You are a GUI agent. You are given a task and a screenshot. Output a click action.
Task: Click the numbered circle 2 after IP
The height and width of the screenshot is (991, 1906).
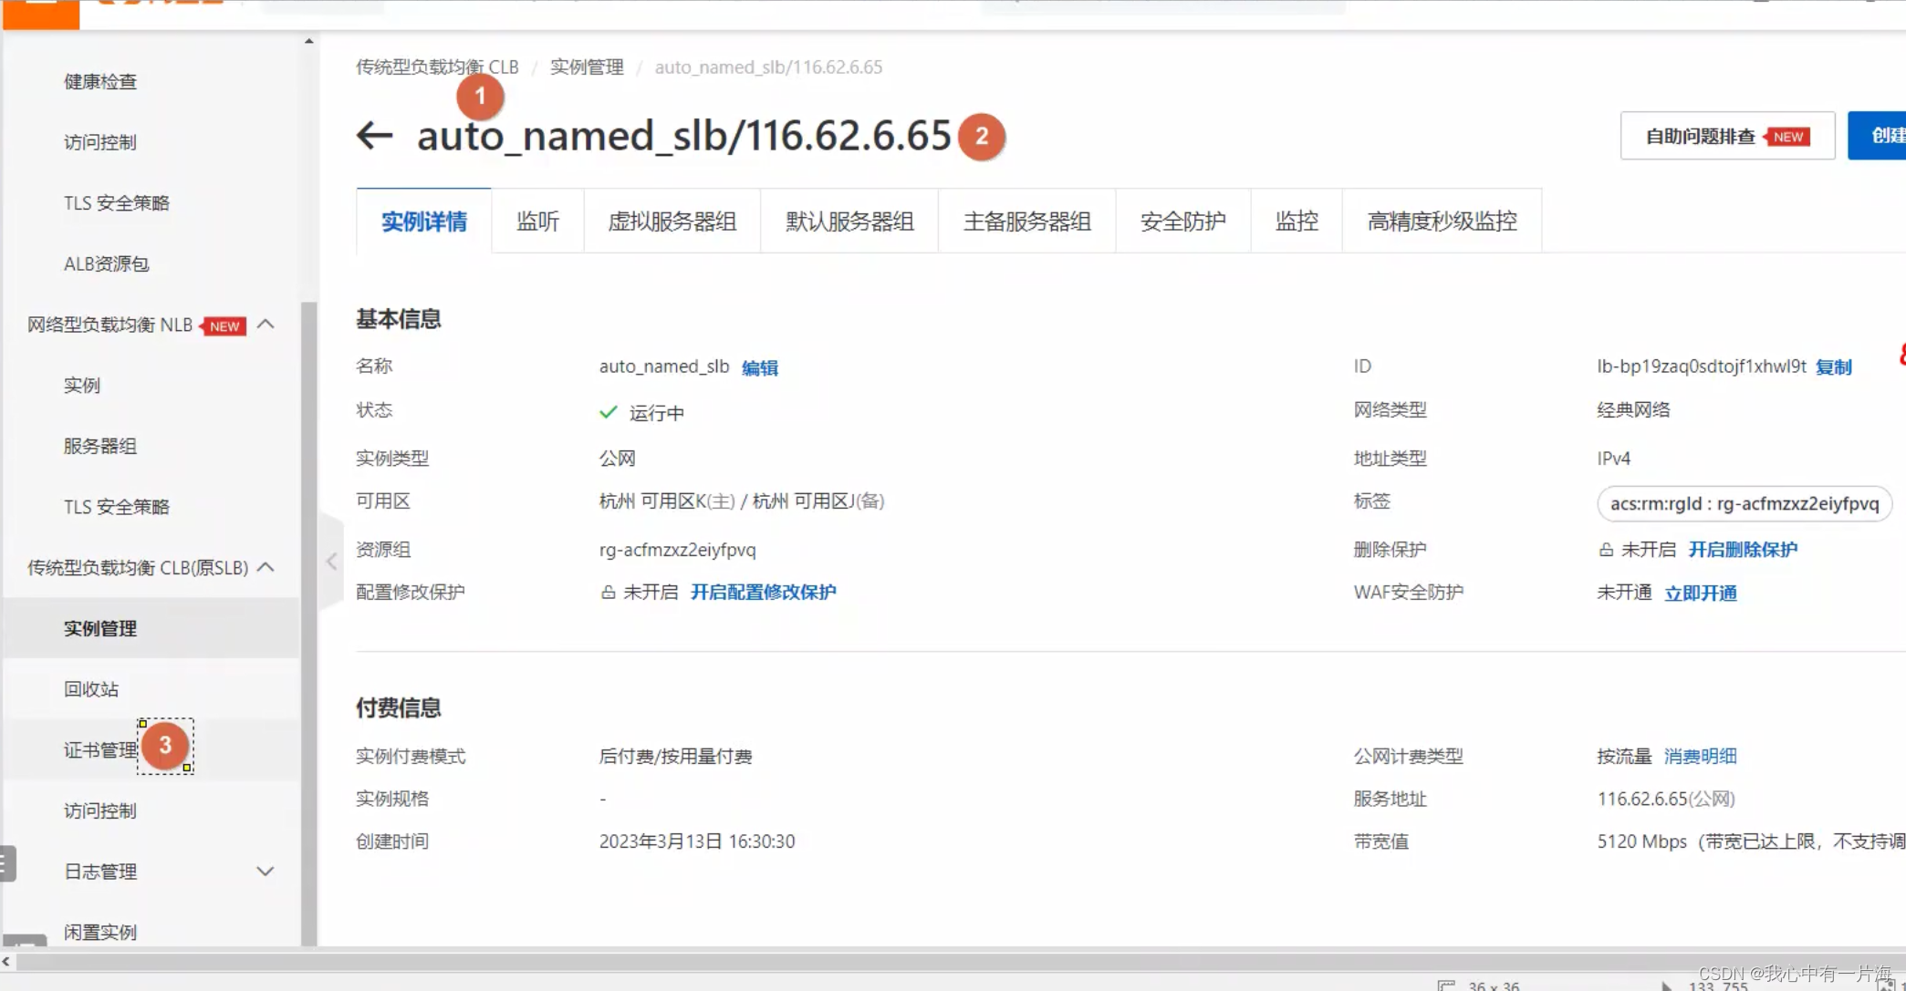982,137
